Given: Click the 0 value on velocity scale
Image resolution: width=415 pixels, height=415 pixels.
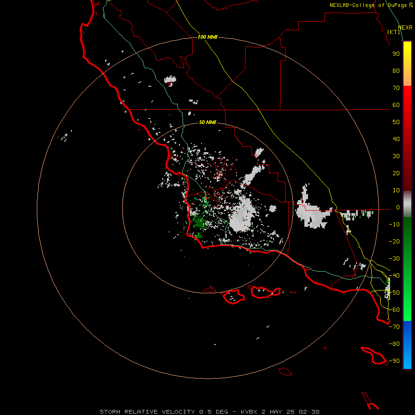Looking at the screenshot, I should [398, 207].
